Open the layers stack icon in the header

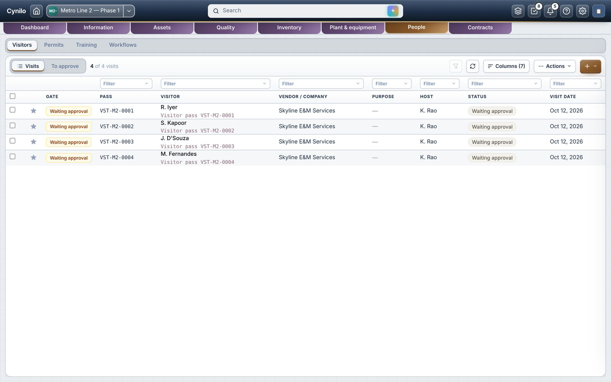click(x=518, y=11)
